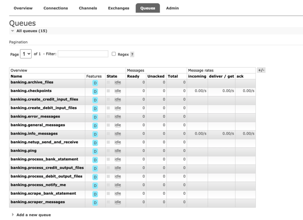The height and width of the screenshot is (220, 303).
Task: Sort by the deliver / get column header
Action: (221, 76)
